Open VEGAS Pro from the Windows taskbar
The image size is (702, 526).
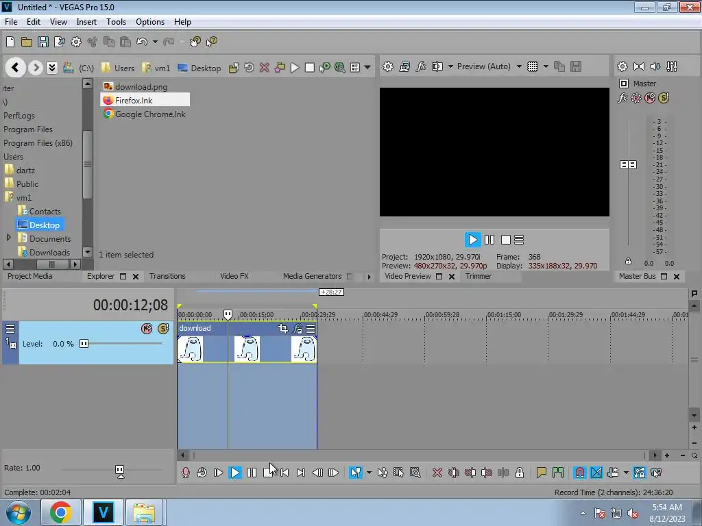pos(104,512)
